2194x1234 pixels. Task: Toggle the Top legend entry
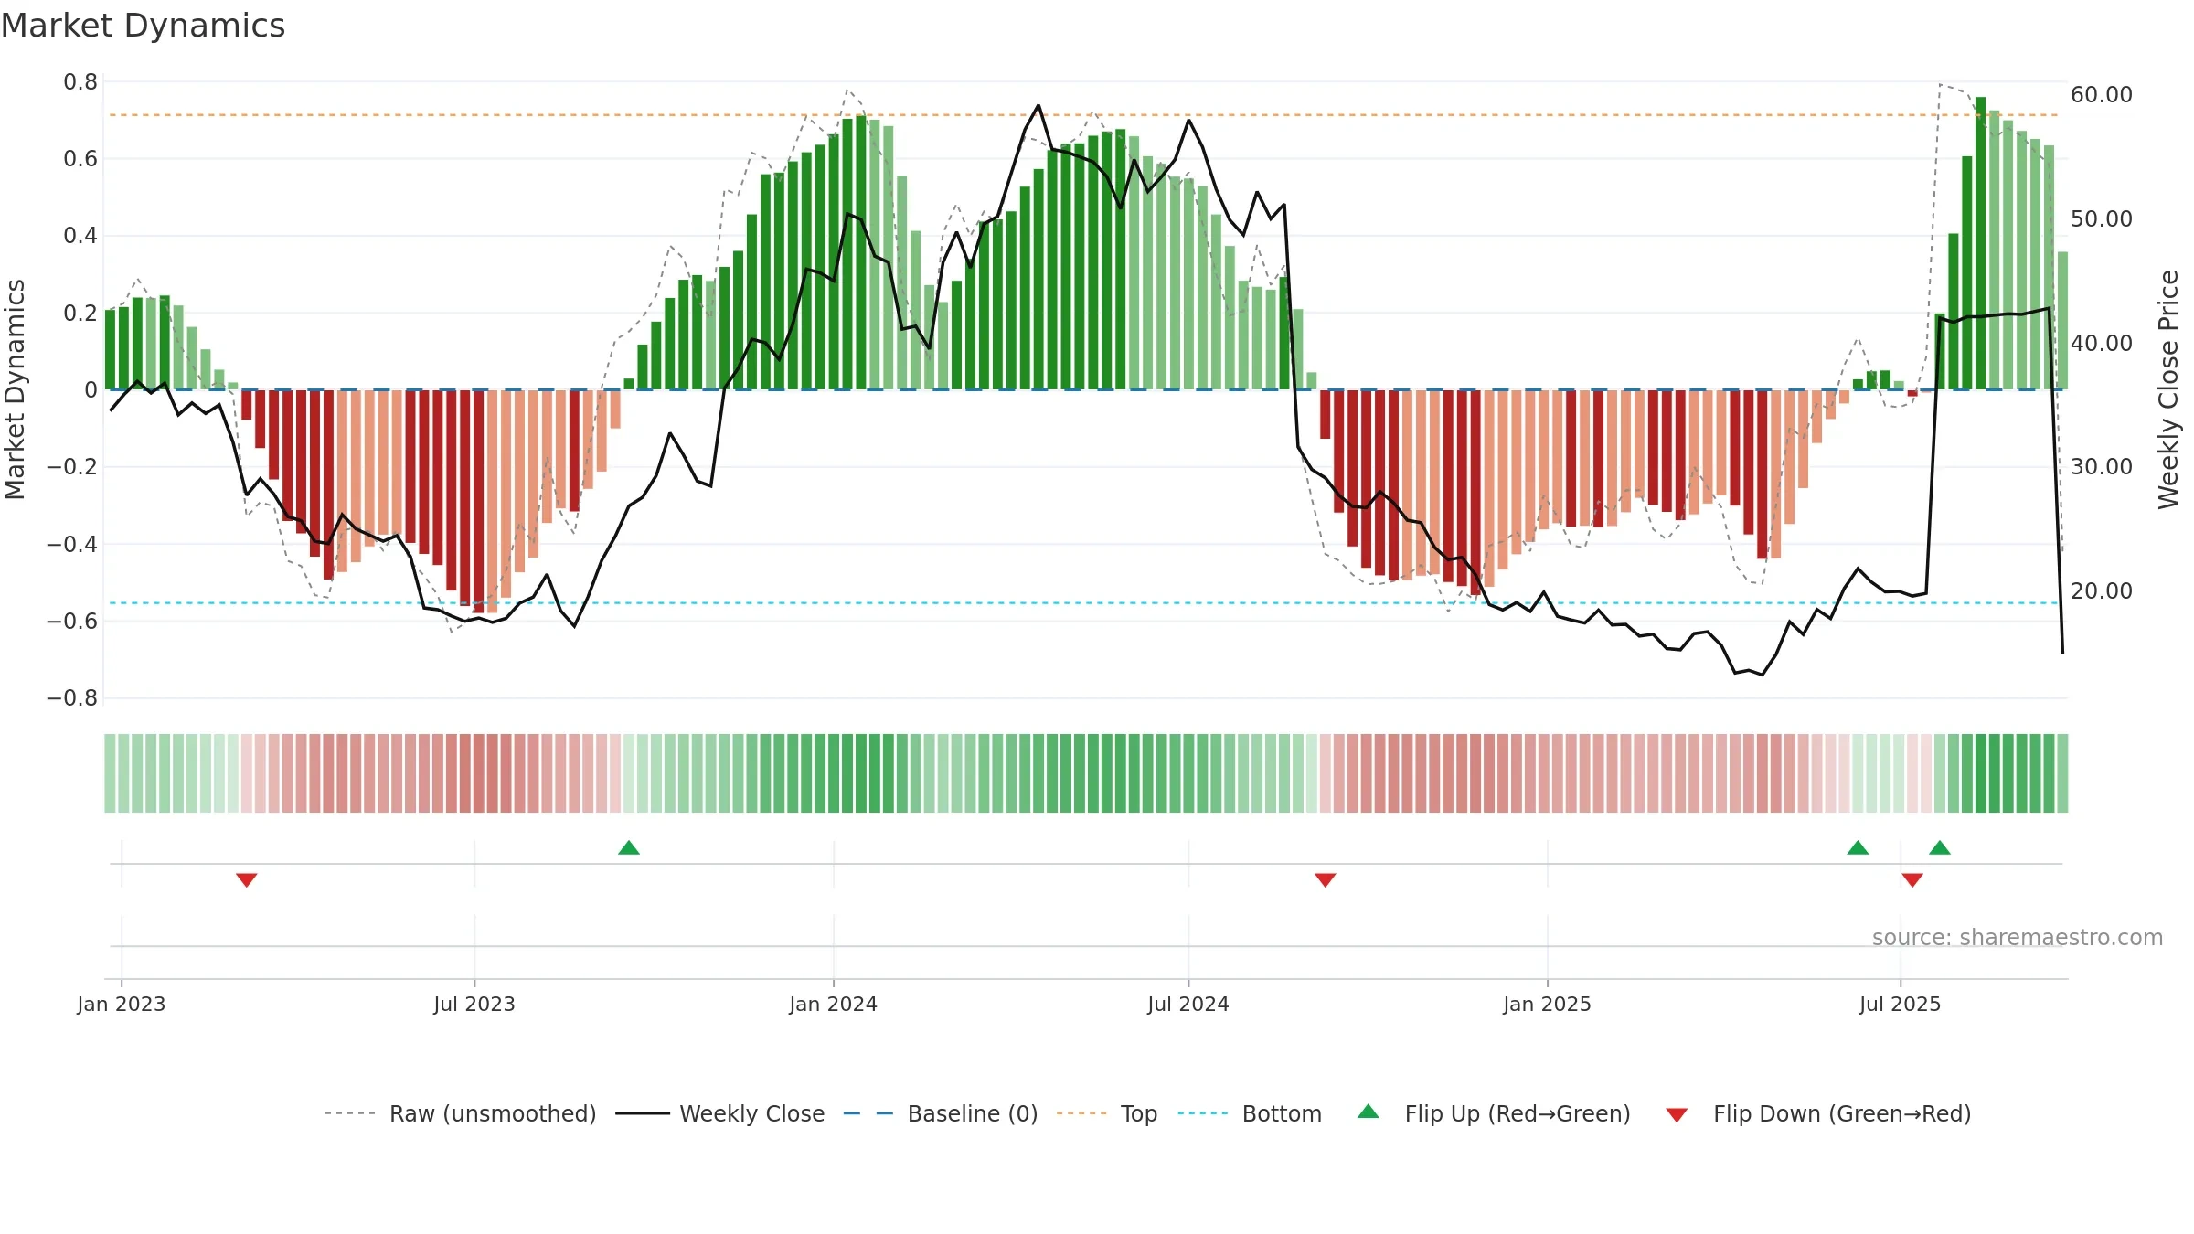tap(1107, 1113)
